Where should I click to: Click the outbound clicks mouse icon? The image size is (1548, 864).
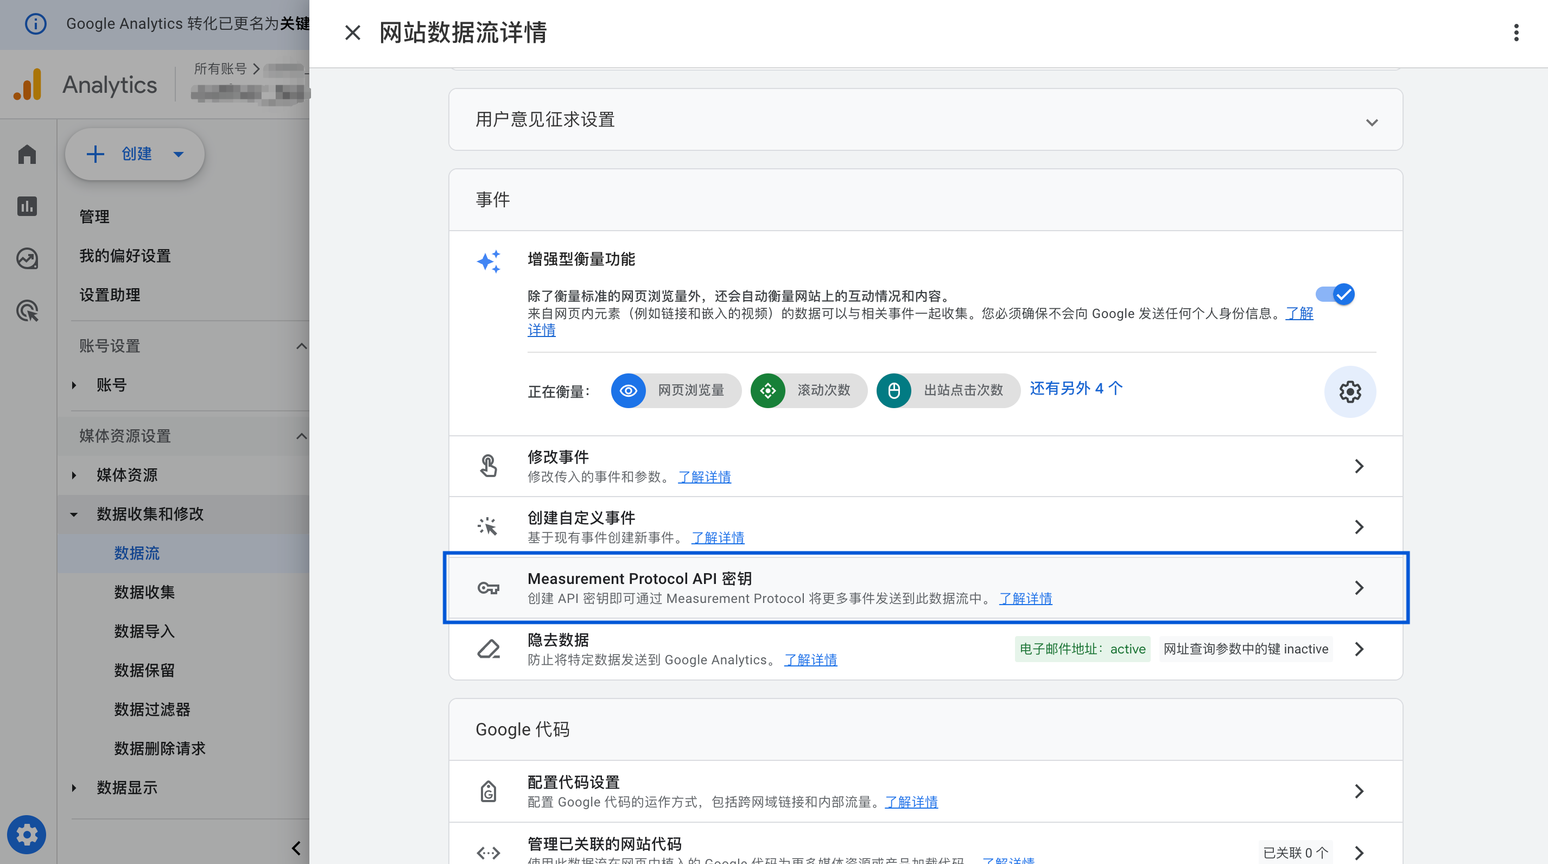pyautogui.click(x=893, y=390)
